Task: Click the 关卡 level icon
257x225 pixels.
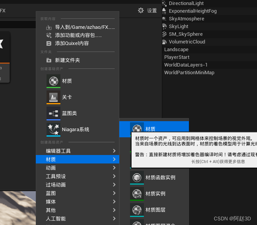Action: coord(53,97)
